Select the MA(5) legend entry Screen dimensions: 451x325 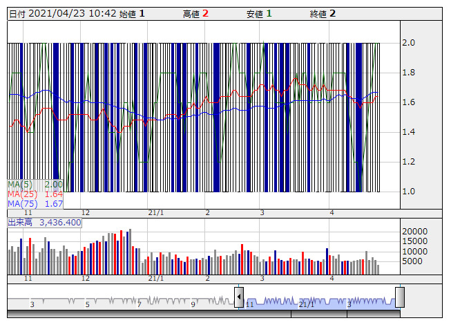pyautogui.click(x=35, y=184)
